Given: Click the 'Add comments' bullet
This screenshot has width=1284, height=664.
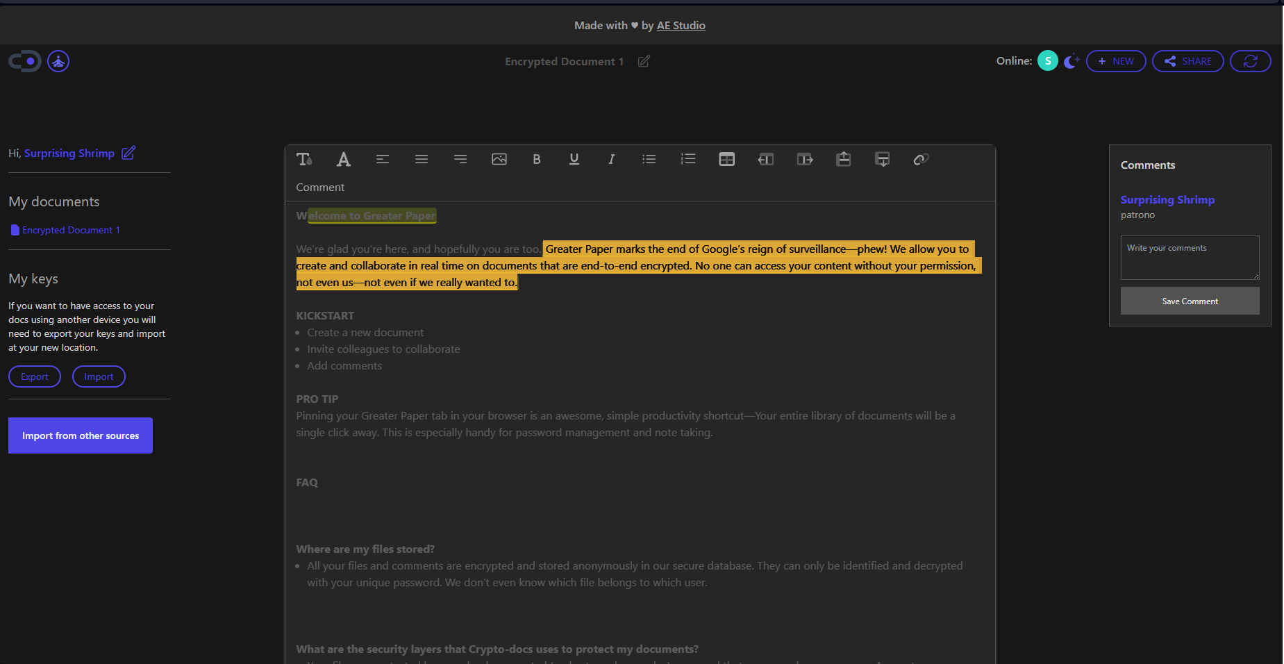Looking at the screenshot, I should (344, 365).
